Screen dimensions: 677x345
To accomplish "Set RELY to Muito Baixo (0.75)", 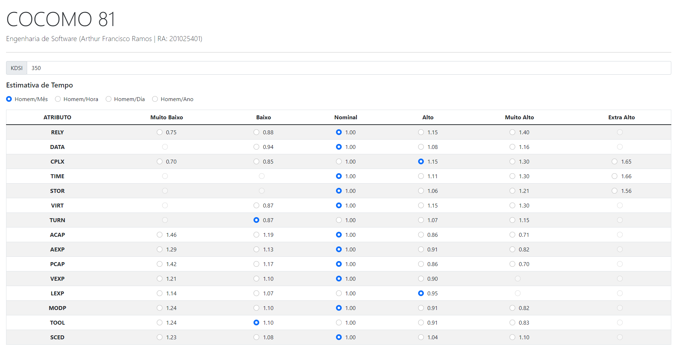I will [x=159, y=132].
